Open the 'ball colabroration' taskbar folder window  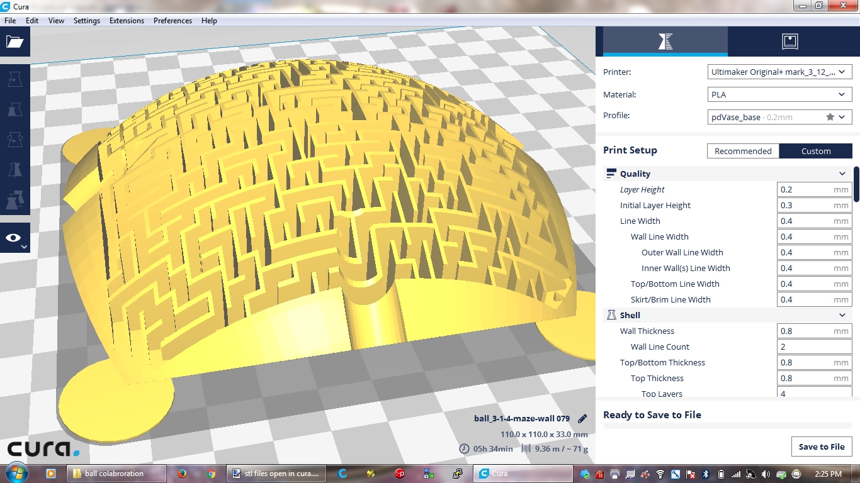click(x=116, y=474)
